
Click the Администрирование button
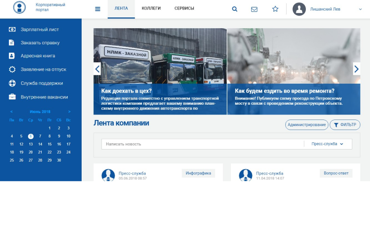coord(306,125)
